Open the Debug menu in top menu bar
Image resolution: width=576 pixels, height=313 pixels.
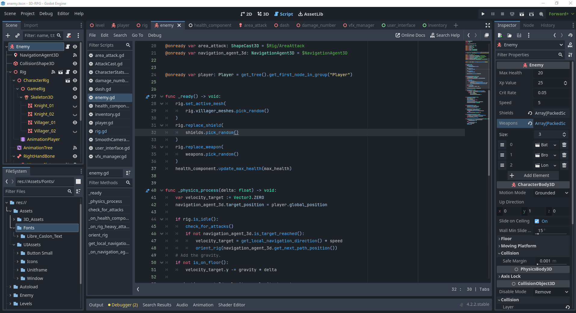(x=46, y=14)
